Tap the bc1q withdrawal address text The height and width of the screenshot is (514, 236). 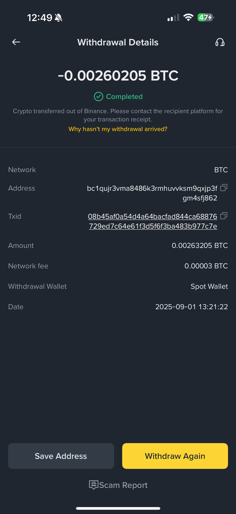click(152, 193)
